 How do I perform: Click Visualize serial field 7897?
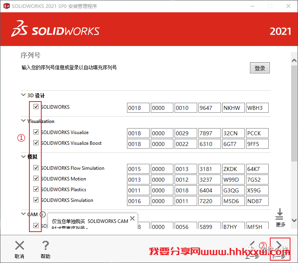[x=210, y=133]
